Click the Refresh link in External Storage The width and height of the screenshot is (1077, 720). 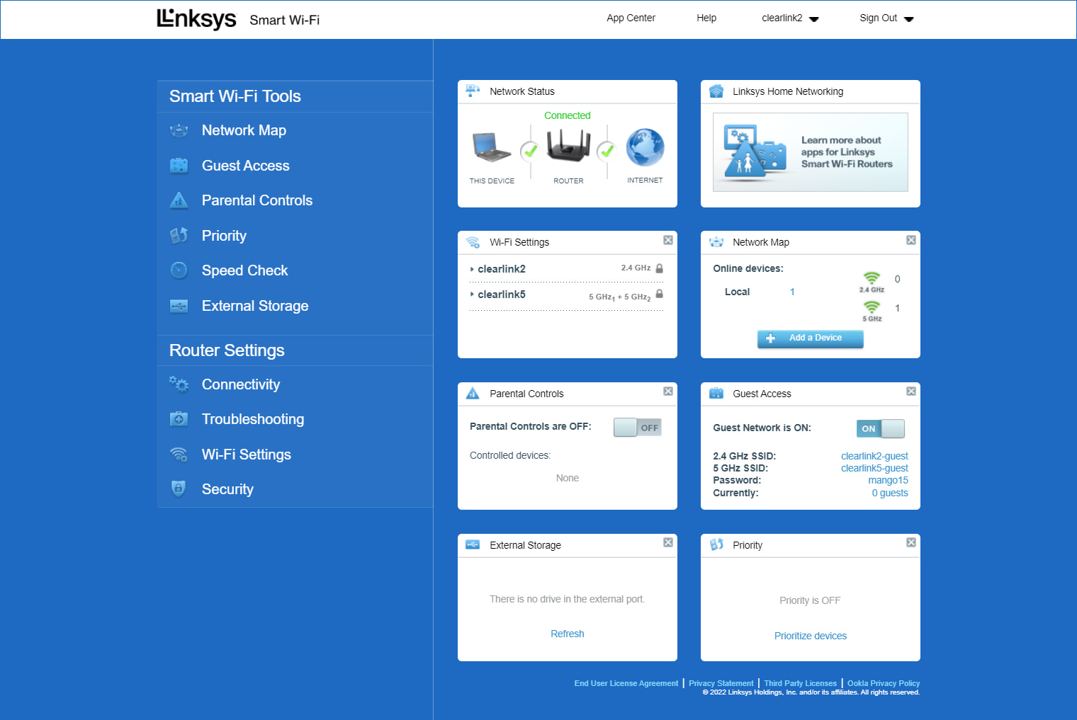pos(568,634)
